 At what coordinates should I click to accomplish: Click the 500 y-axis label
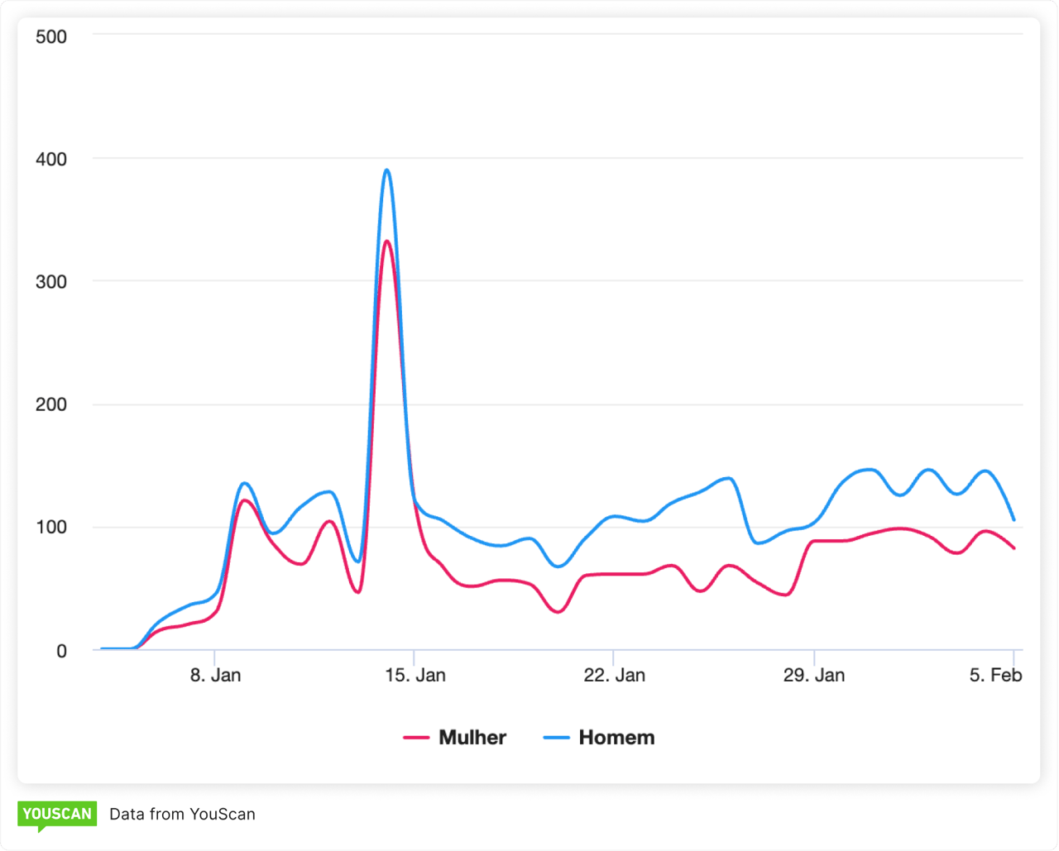tap(51, 36)
